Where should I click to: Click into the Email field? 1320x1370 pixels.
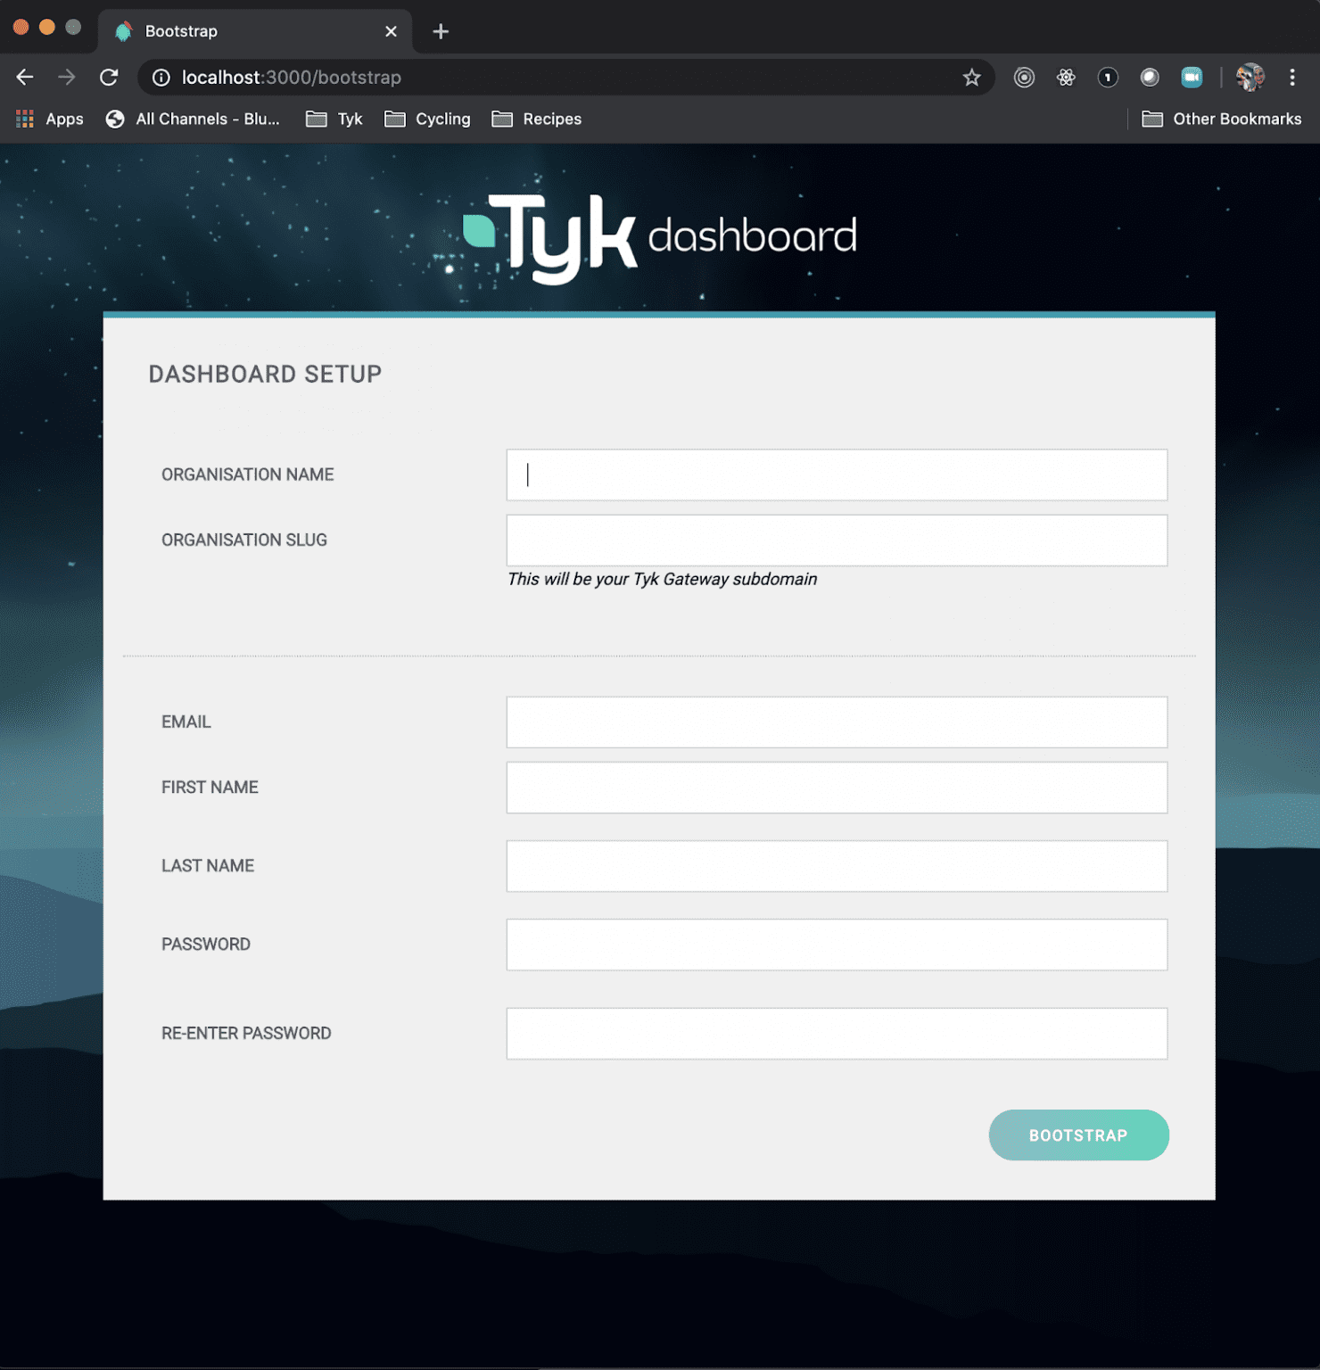[x=837, y=722]
